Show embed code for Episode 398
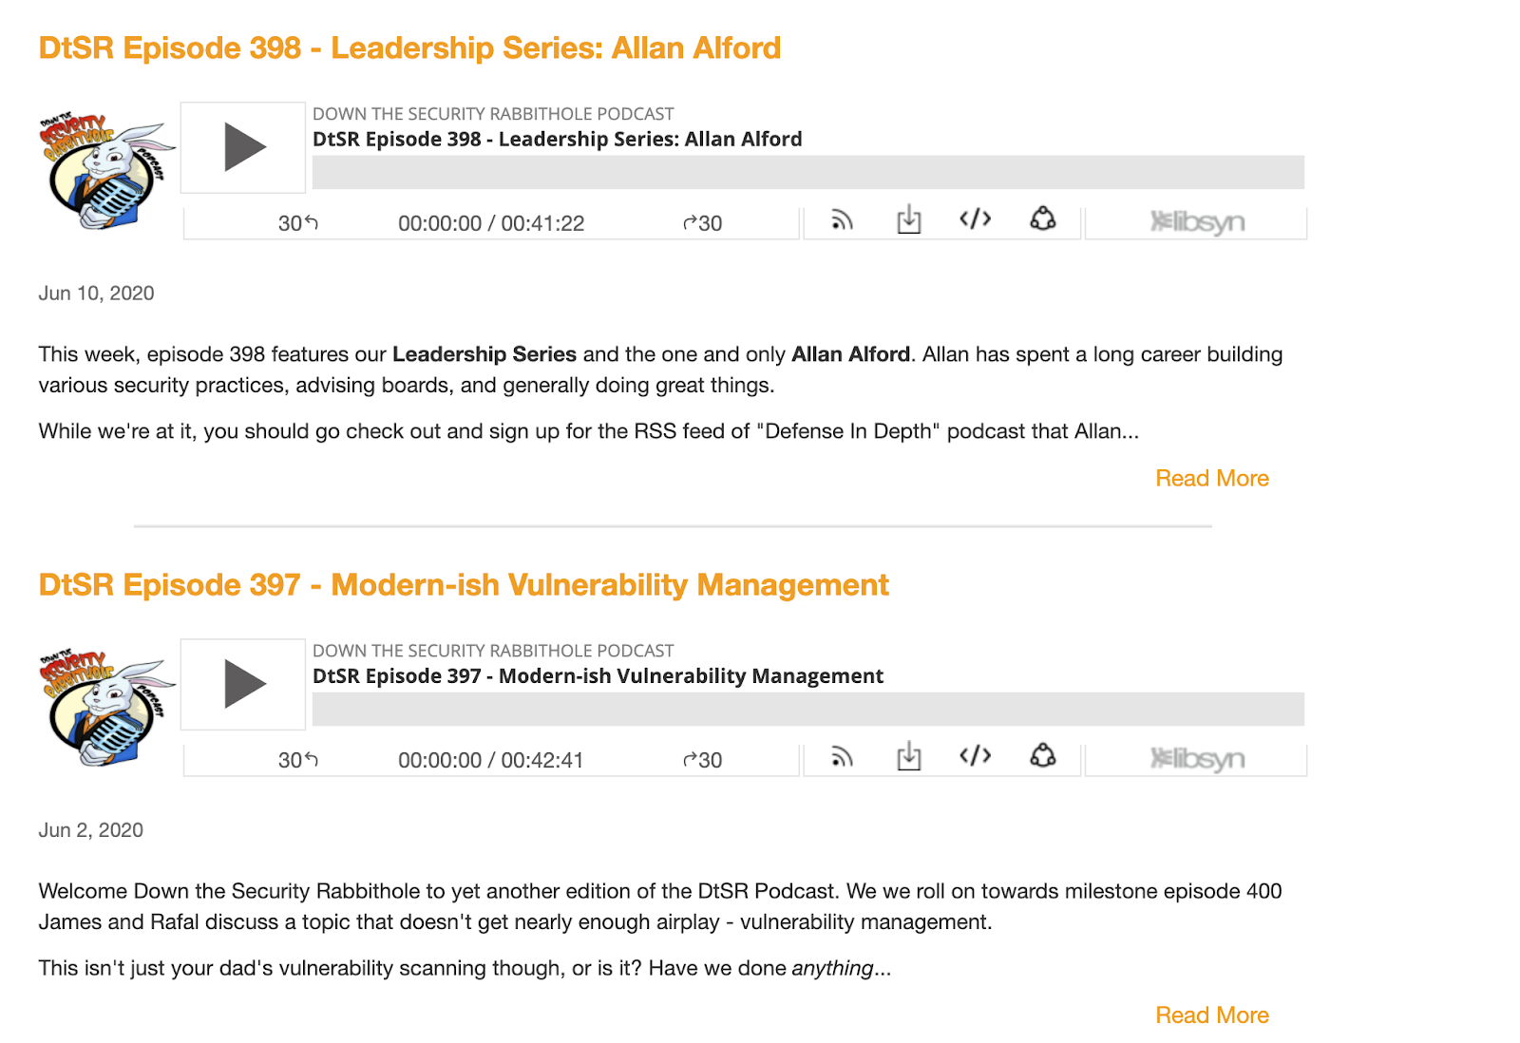 [x=976, y=219]
